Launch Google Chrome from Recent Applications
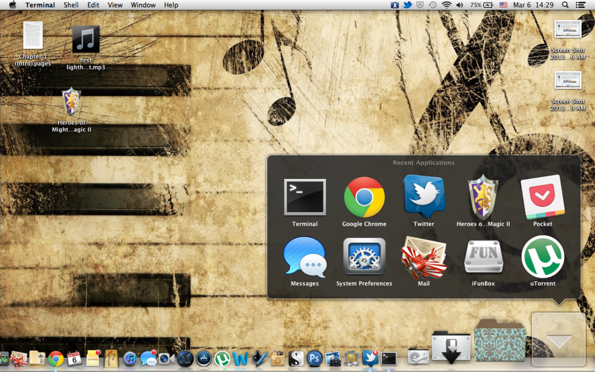Screen dimensions: 595x372 (364, 197)
